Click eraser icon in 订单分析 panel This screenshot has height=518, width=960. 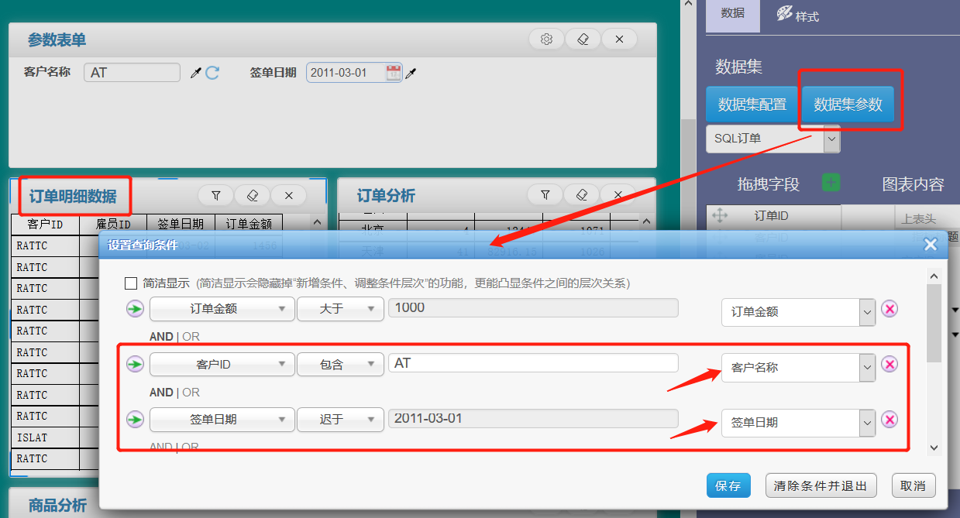click(582, 195)
